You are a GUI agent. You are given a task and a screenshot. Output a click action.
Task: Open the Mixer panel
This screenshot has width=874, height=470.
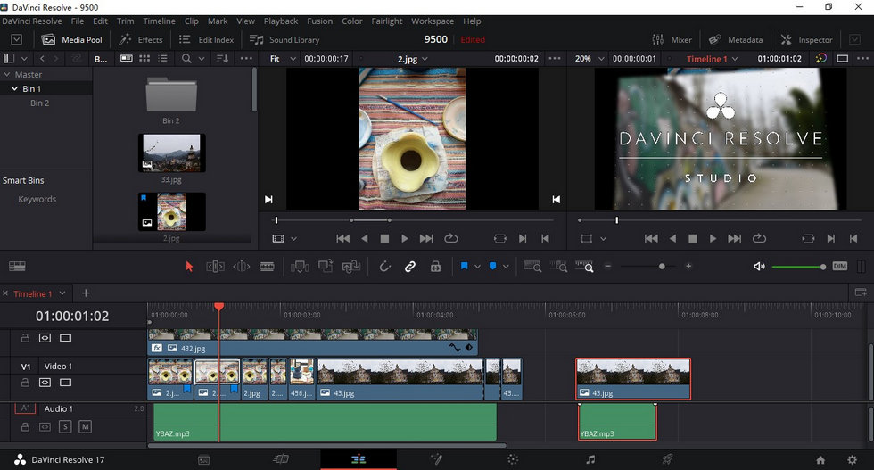(x=672, y=39)
